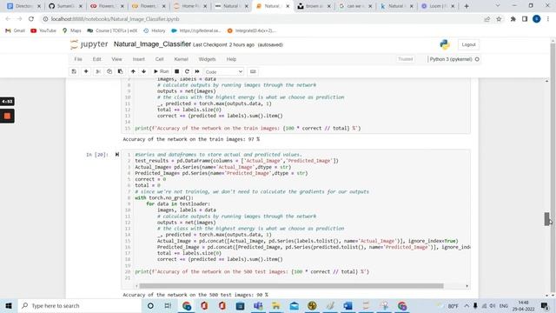Show hidden system tray icons chevron
The width and height of the screenshot is (556, 313).
coord(467,305)
